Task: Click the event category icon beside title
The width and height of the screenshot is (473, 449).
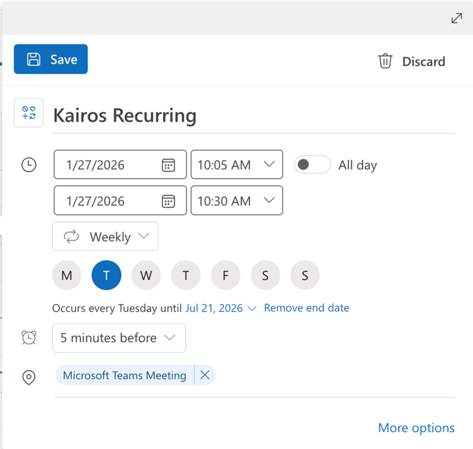Action: 29,113
